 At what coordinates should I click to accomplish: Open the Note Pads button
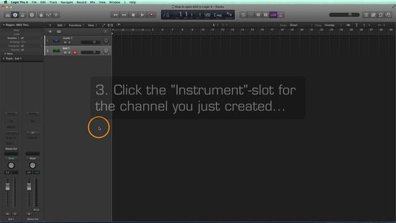pos(373,15)
